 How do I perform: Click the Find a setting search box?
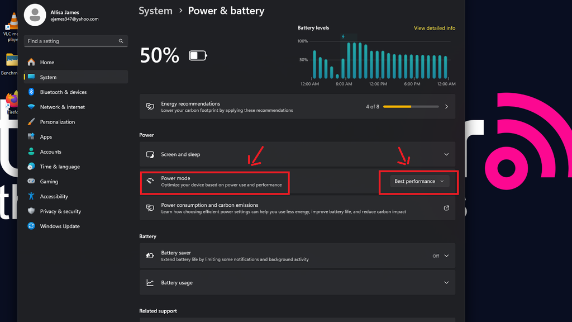[x=71, y=41]
